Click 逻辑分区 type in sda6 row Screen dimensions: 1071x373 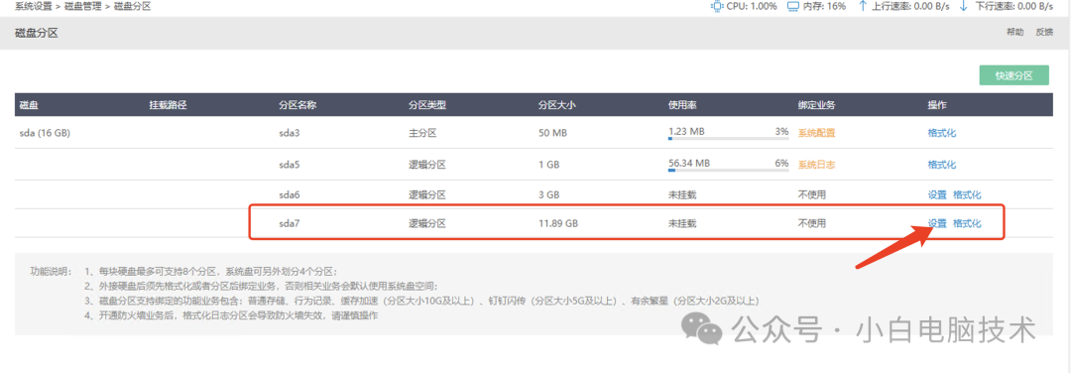click(x=427, y=194)
